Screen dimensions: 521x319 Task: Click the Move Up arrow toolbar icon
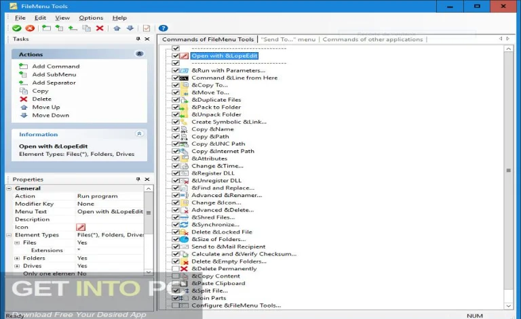pos(117,28)
